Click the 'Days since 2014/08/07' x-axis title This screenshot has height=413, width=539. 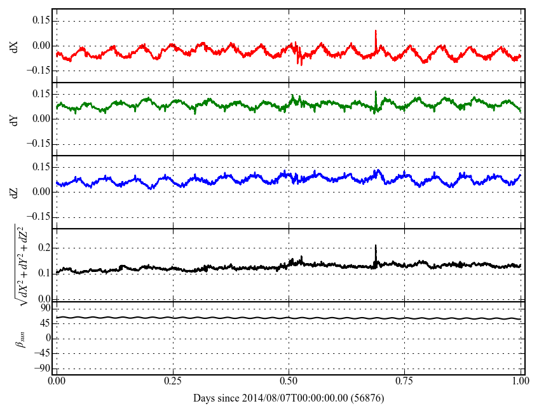point(289,398)
